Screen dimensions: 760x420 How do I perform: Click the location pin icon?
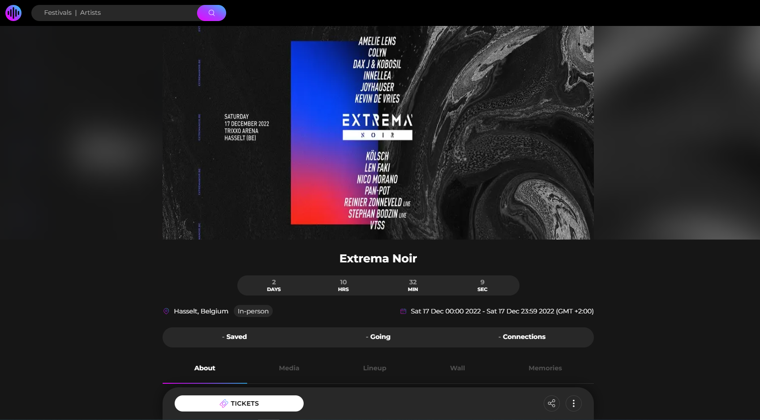pos(166,311)
